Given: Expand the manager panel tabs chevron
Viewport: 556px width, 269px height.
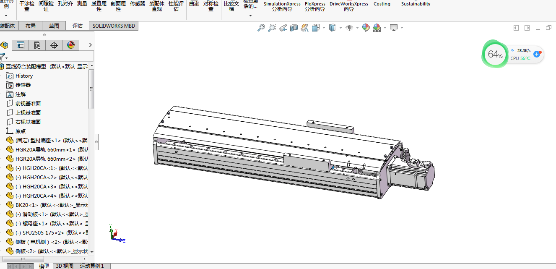Looking at the screenshot, I should coord(90,45).
